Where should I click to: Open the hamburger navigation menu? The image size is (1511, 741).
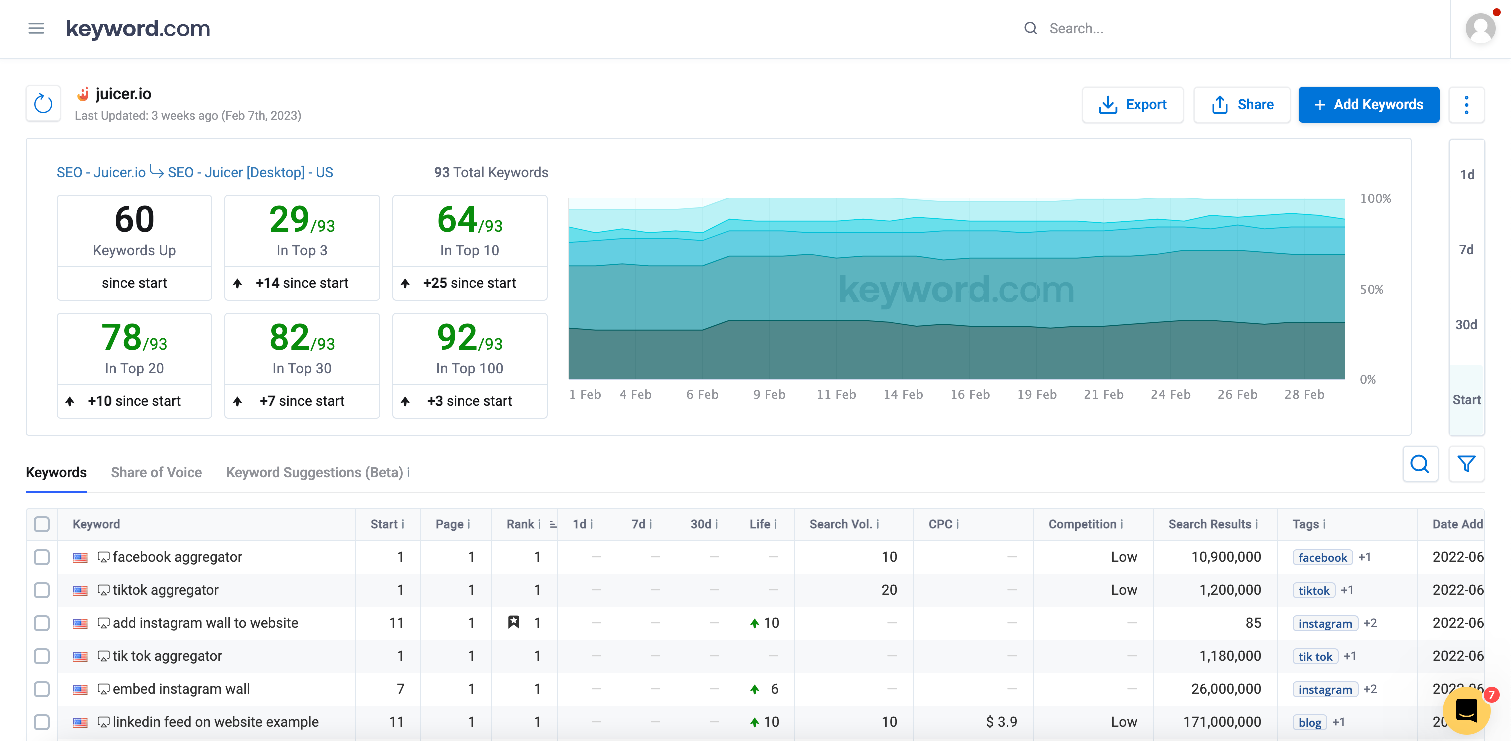(36, 28)
